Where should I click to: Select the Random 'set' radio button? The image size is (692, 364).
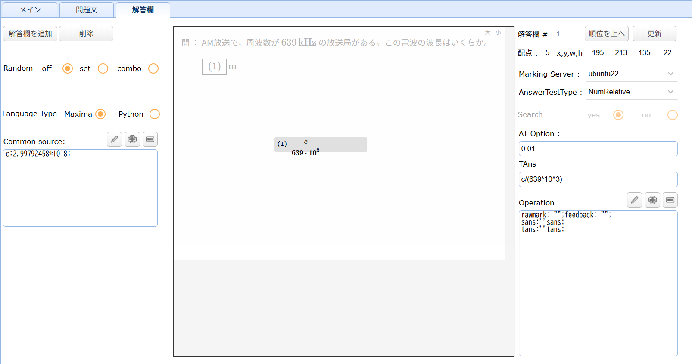pyautogui.click(x=103, y=68)
